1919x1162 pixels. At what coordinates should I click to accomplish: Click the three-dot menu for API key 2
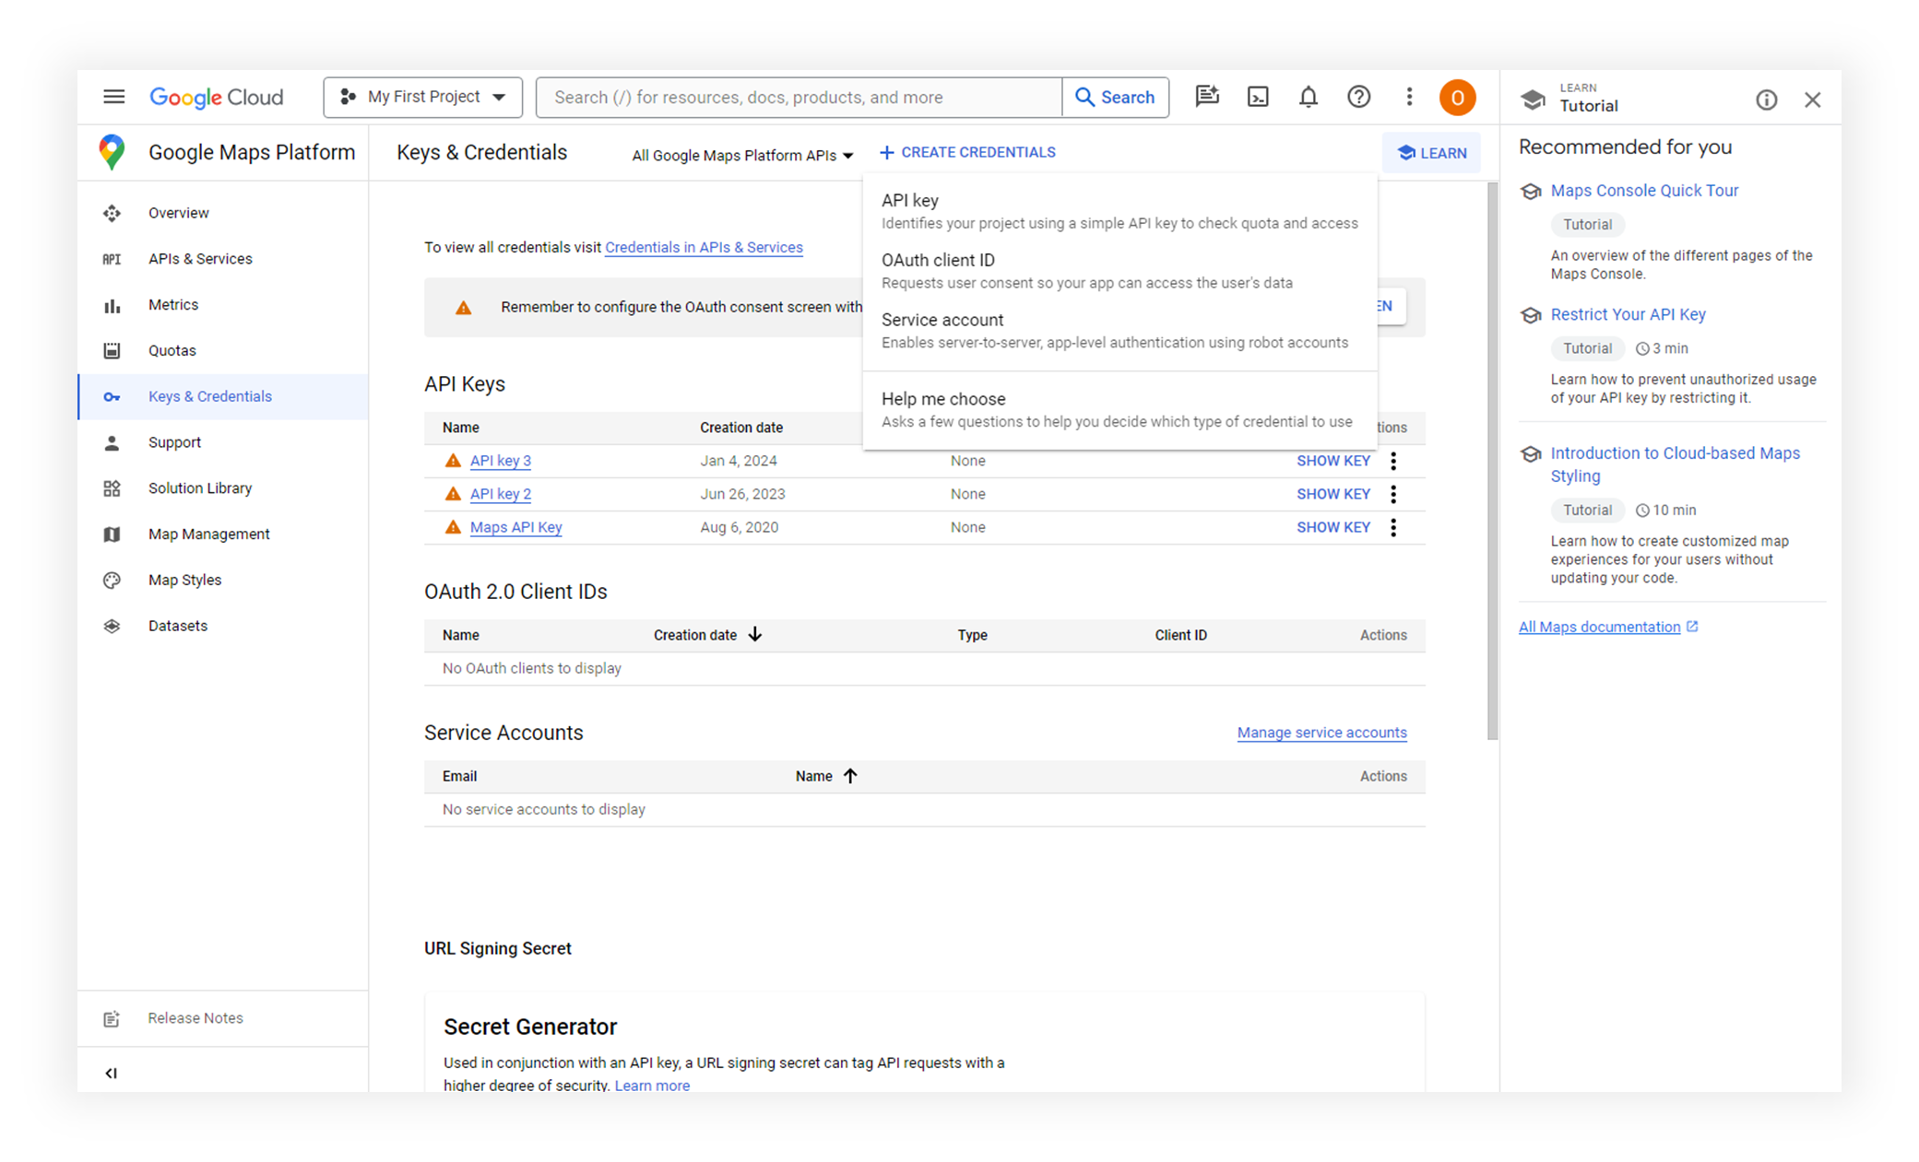[1393, 494]
